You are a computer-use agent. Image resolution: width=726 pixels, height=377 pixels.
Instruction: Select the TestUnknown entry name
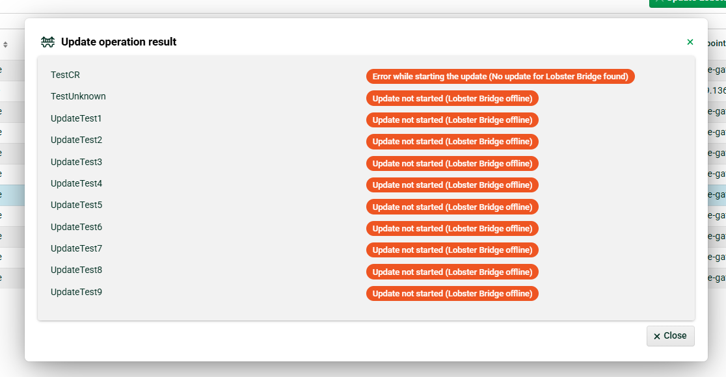point(78,97)
